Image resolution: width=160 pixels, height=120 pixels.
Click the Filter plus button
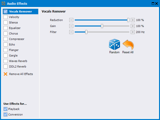point(133,32)
